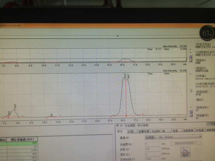215x161 pixels.
Task: Select the 性能 tab
Action: click(177, 131)
